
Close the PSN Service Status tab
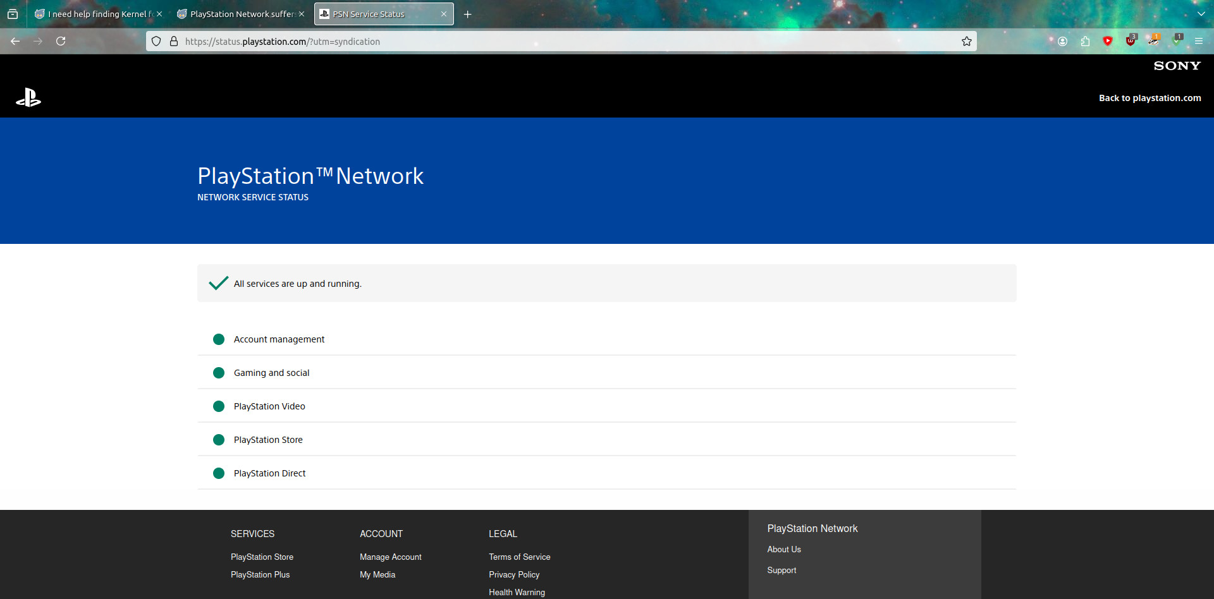click(x=444, y=14)
